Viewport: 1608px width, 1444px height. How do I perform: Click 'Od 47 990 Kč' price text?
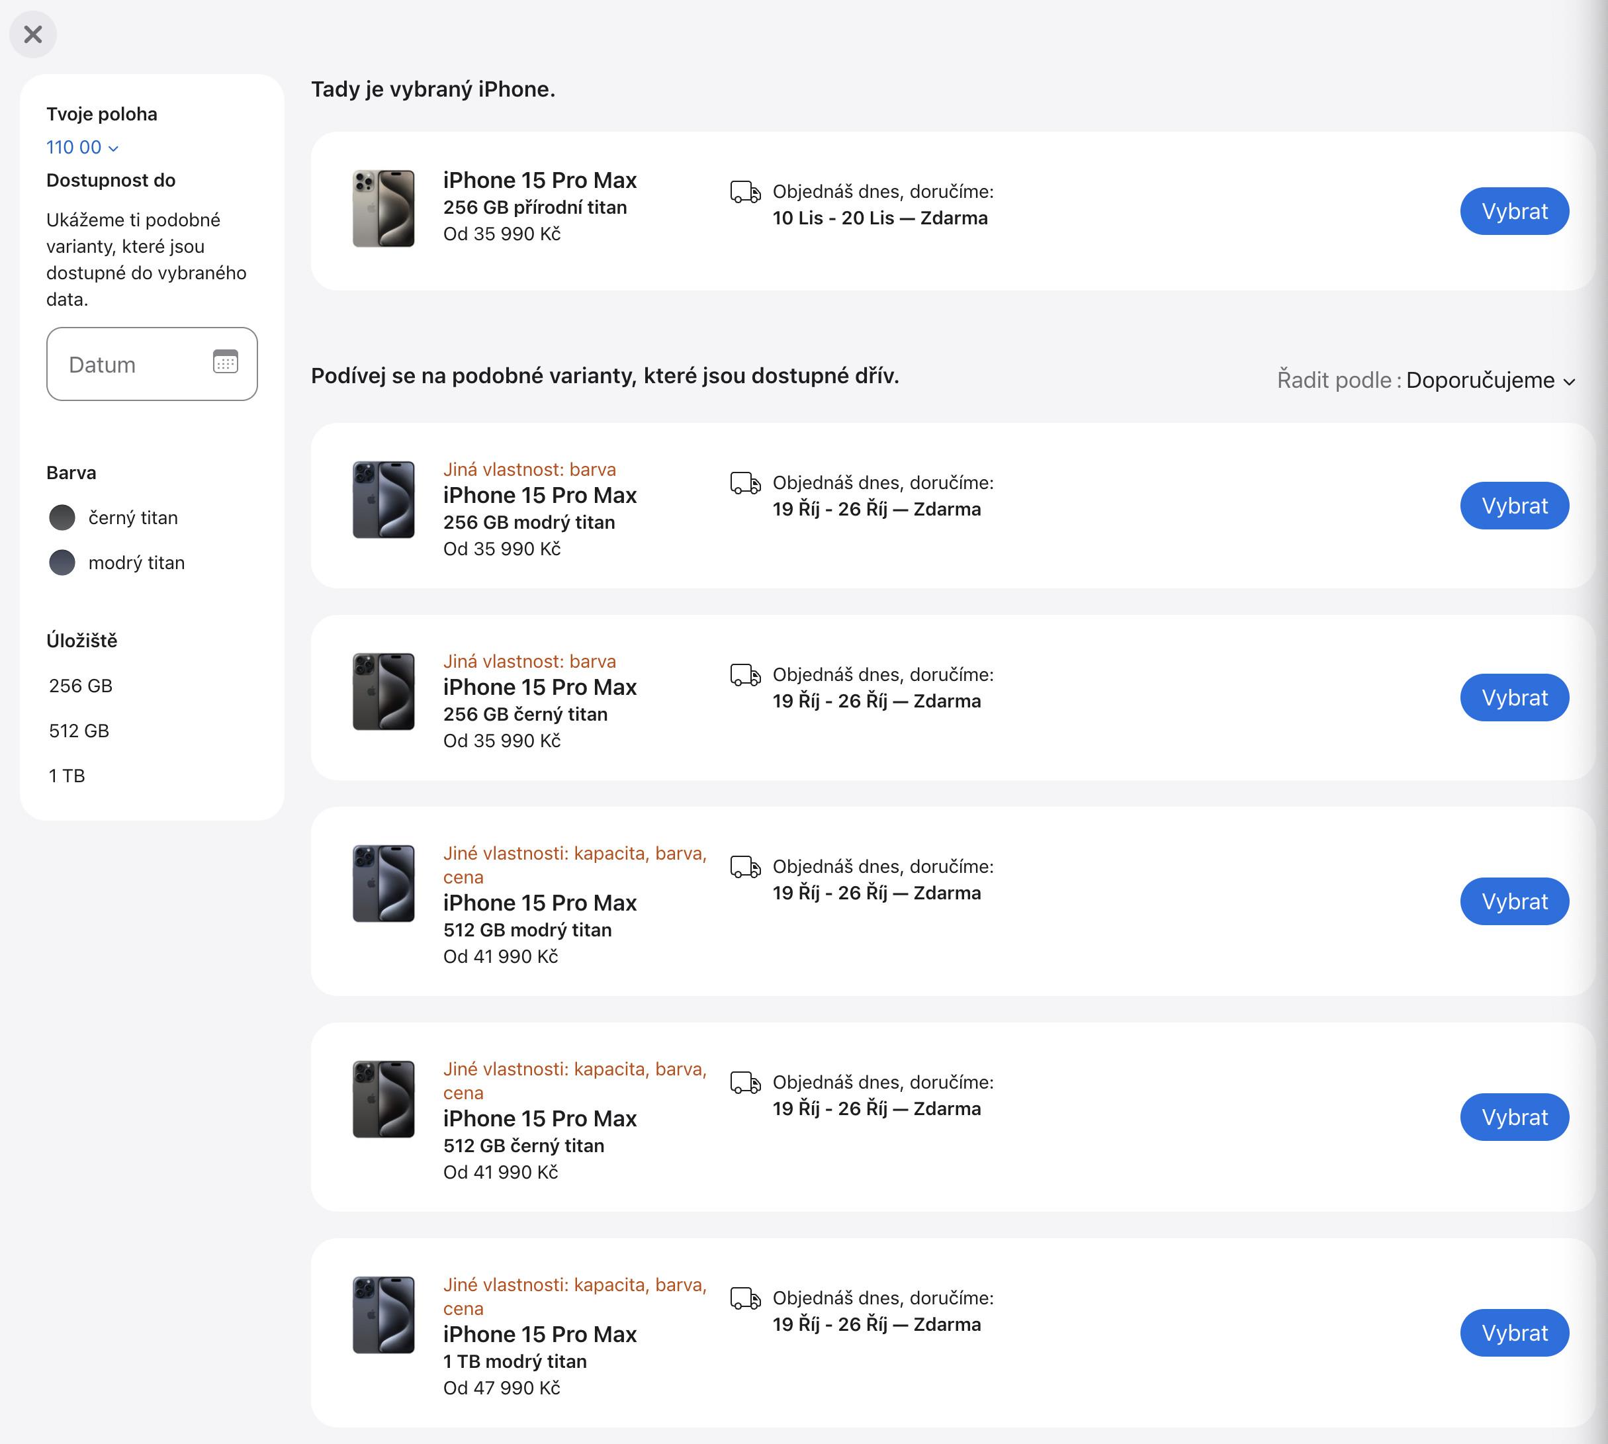pos(502,1388)
